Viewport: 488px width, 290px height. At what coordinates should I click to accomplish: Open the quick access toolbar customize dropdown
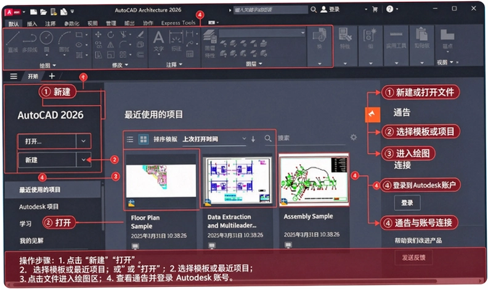click(73, 12)
